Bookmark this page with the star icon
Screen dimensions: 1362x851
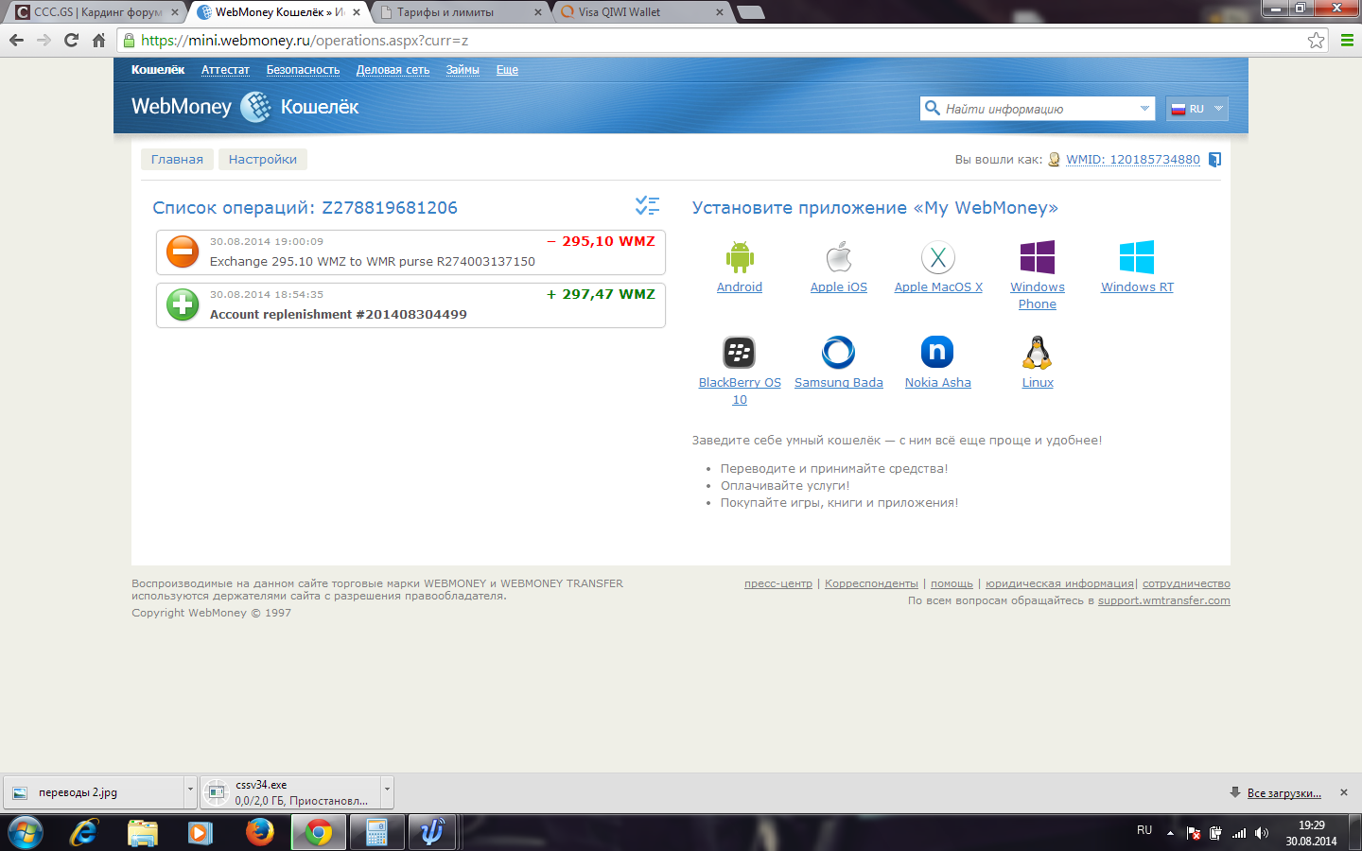pyautogui.click(x=1316, y=40)
